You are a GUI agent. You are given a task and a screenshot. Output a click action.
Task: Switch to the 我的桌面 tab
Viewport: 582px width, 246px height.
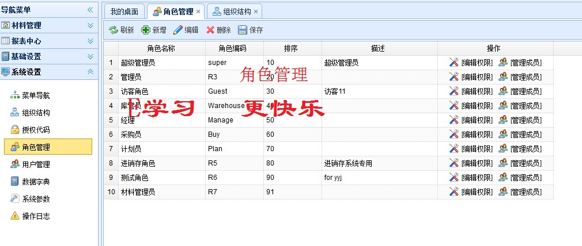pos(124,11)
